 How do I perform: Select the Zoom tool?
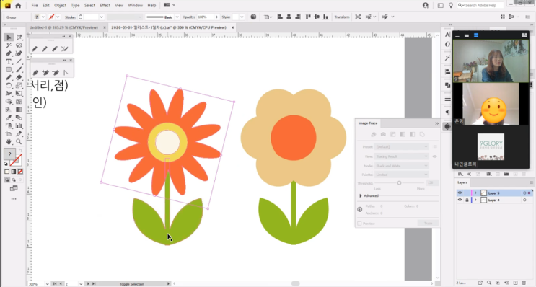tap(19, 142)
